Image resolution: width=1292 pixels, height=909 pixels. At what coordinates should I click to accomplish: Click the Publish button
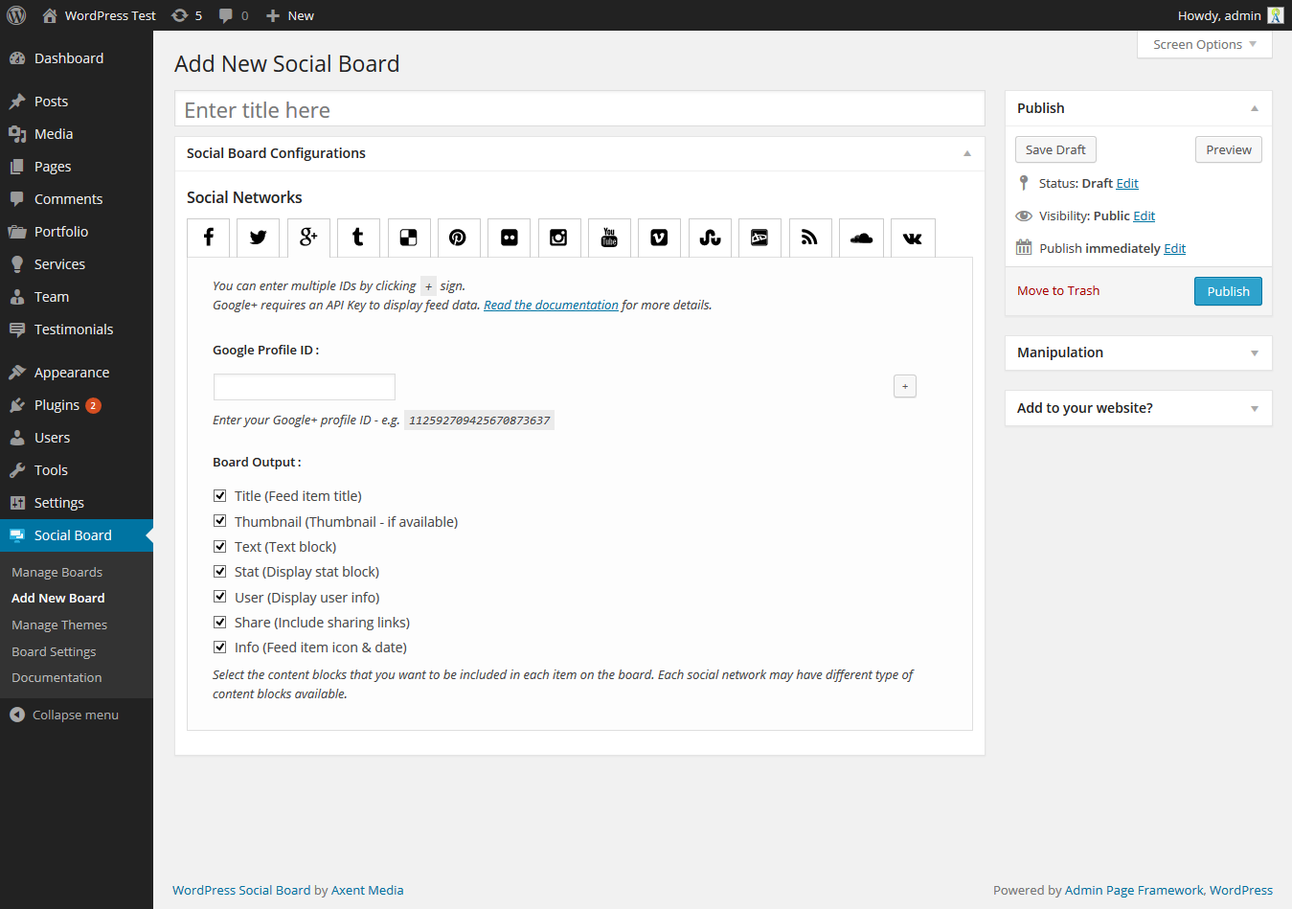click(1227, 290)
